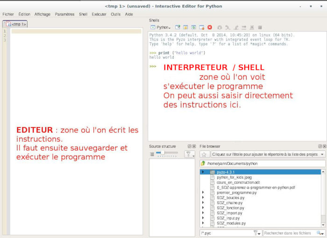This screenshot has height=238, width=327.
Task: Undock the File browser panel
Action: click(320, 146)
